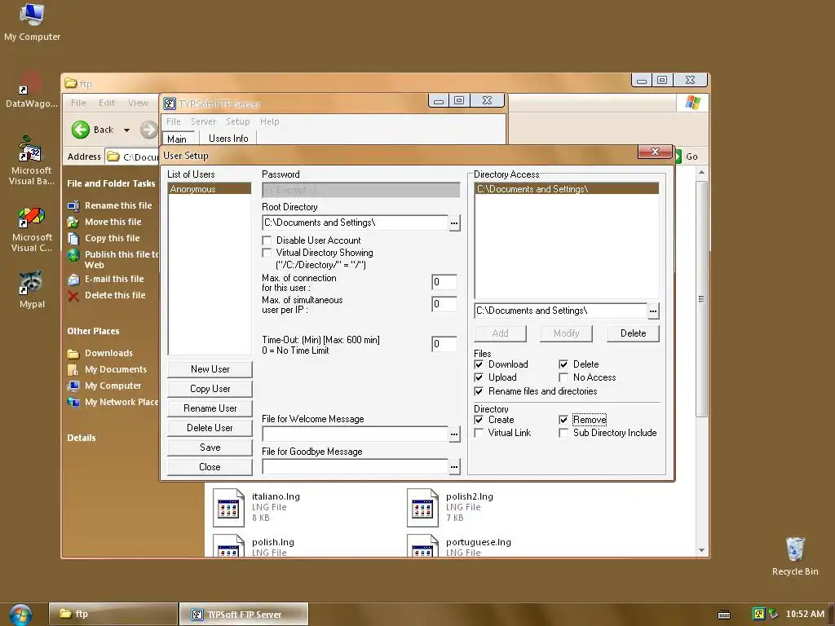Select C:\Documents and Settings\ in Directory Access list
Viewport: 835px width, 626px height.
(x=567, y=189)
